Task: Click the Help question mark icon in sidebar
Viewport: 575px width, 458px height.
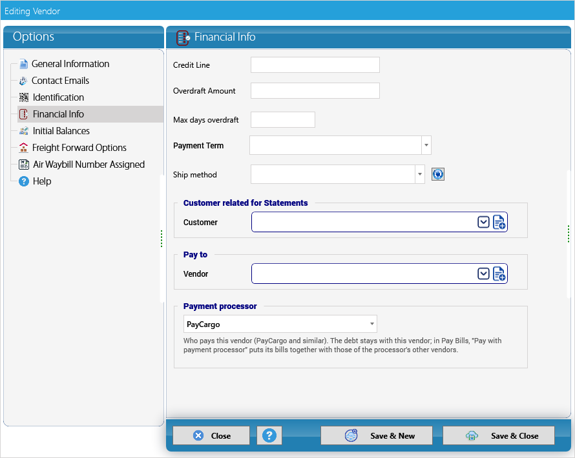Action: pos(24,181)
